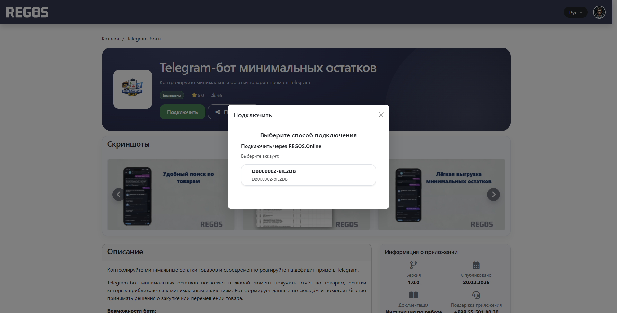Open the Инструкция по работе link
The height and width of the screenshot is (313, 617).
pyautogui.click(x=413, y=311)
